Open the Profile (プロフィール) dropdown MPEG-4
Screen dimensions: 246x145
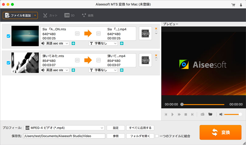pyautogui.click(x=64, y=128)
